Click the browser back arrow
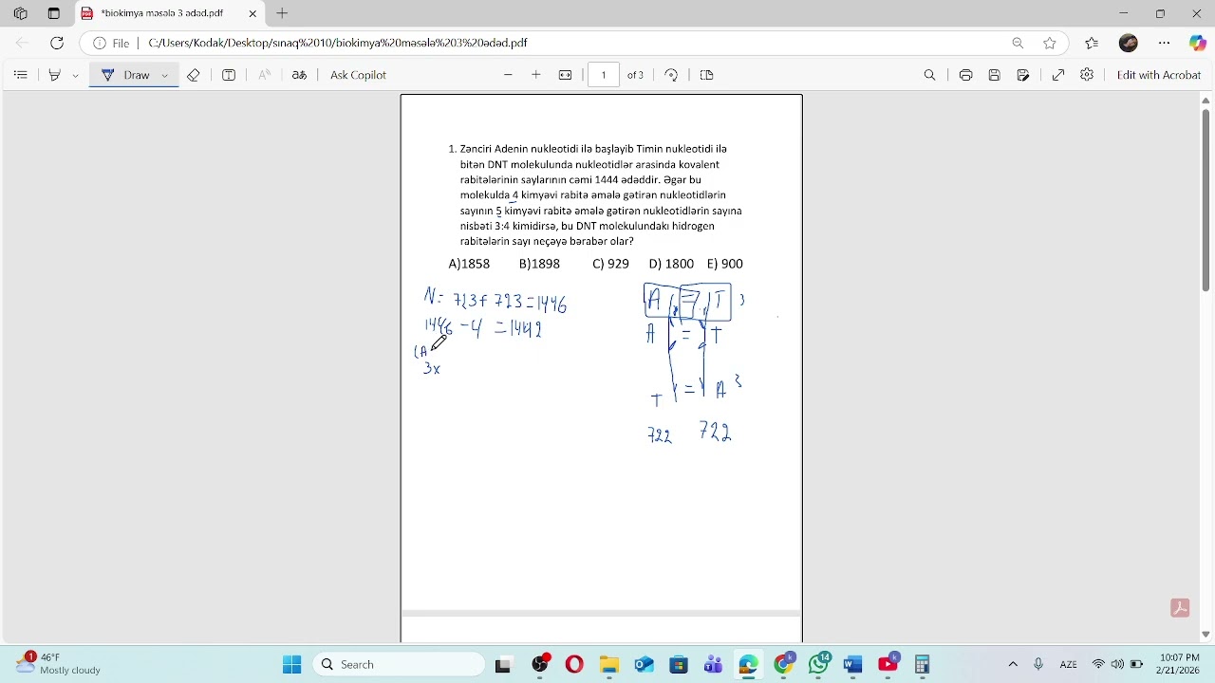Viewport: 1215px width, 683px height. [x=22, y=43]
